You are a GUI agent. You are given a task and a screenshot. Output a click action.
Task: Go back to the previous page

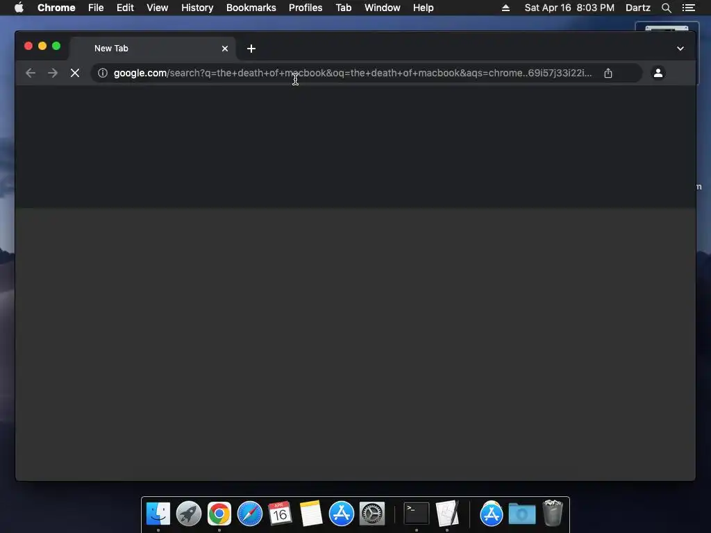31,73
